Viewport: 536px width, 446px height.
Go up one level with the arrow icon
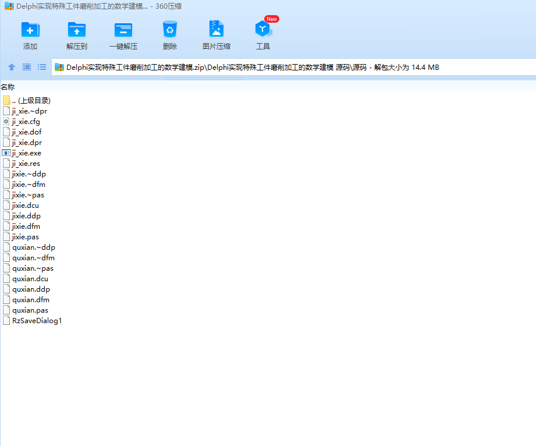(x=12, y=67)
